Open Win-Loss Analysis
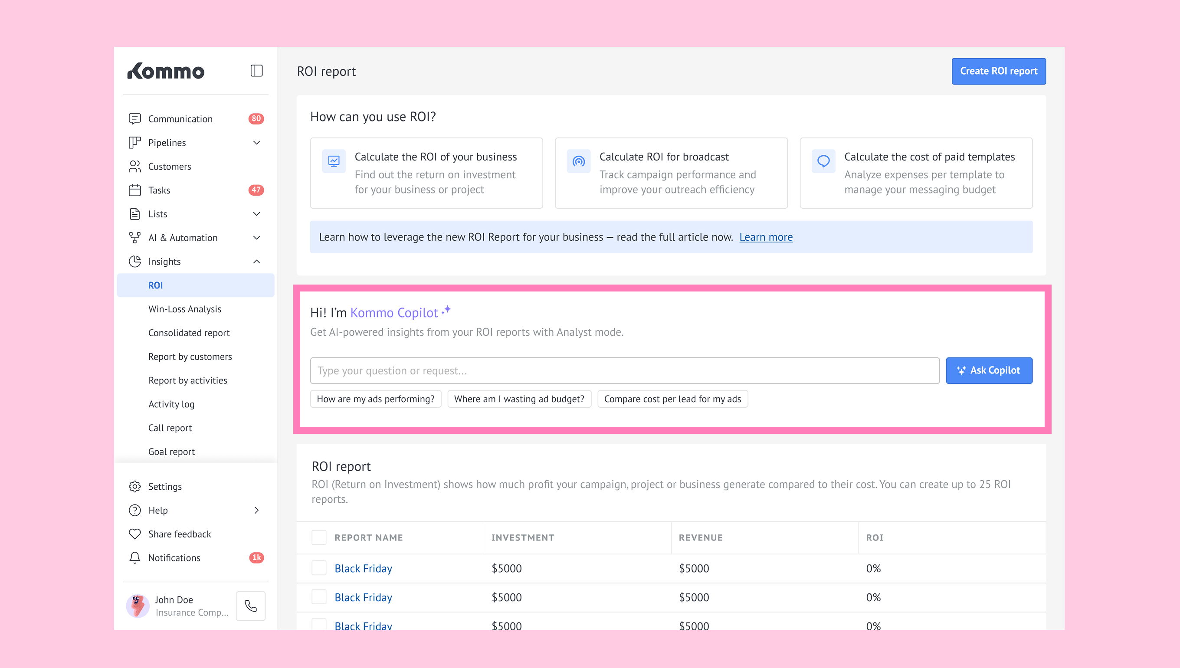1180x668 pixels. [184, 309]
